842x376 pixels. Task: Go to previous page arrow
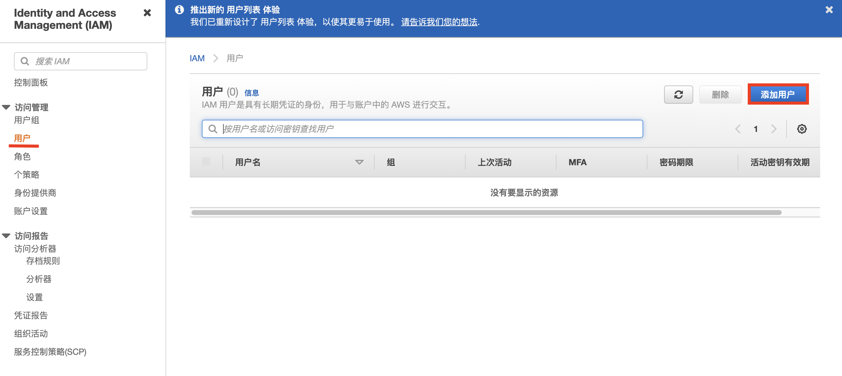(738, 129)
